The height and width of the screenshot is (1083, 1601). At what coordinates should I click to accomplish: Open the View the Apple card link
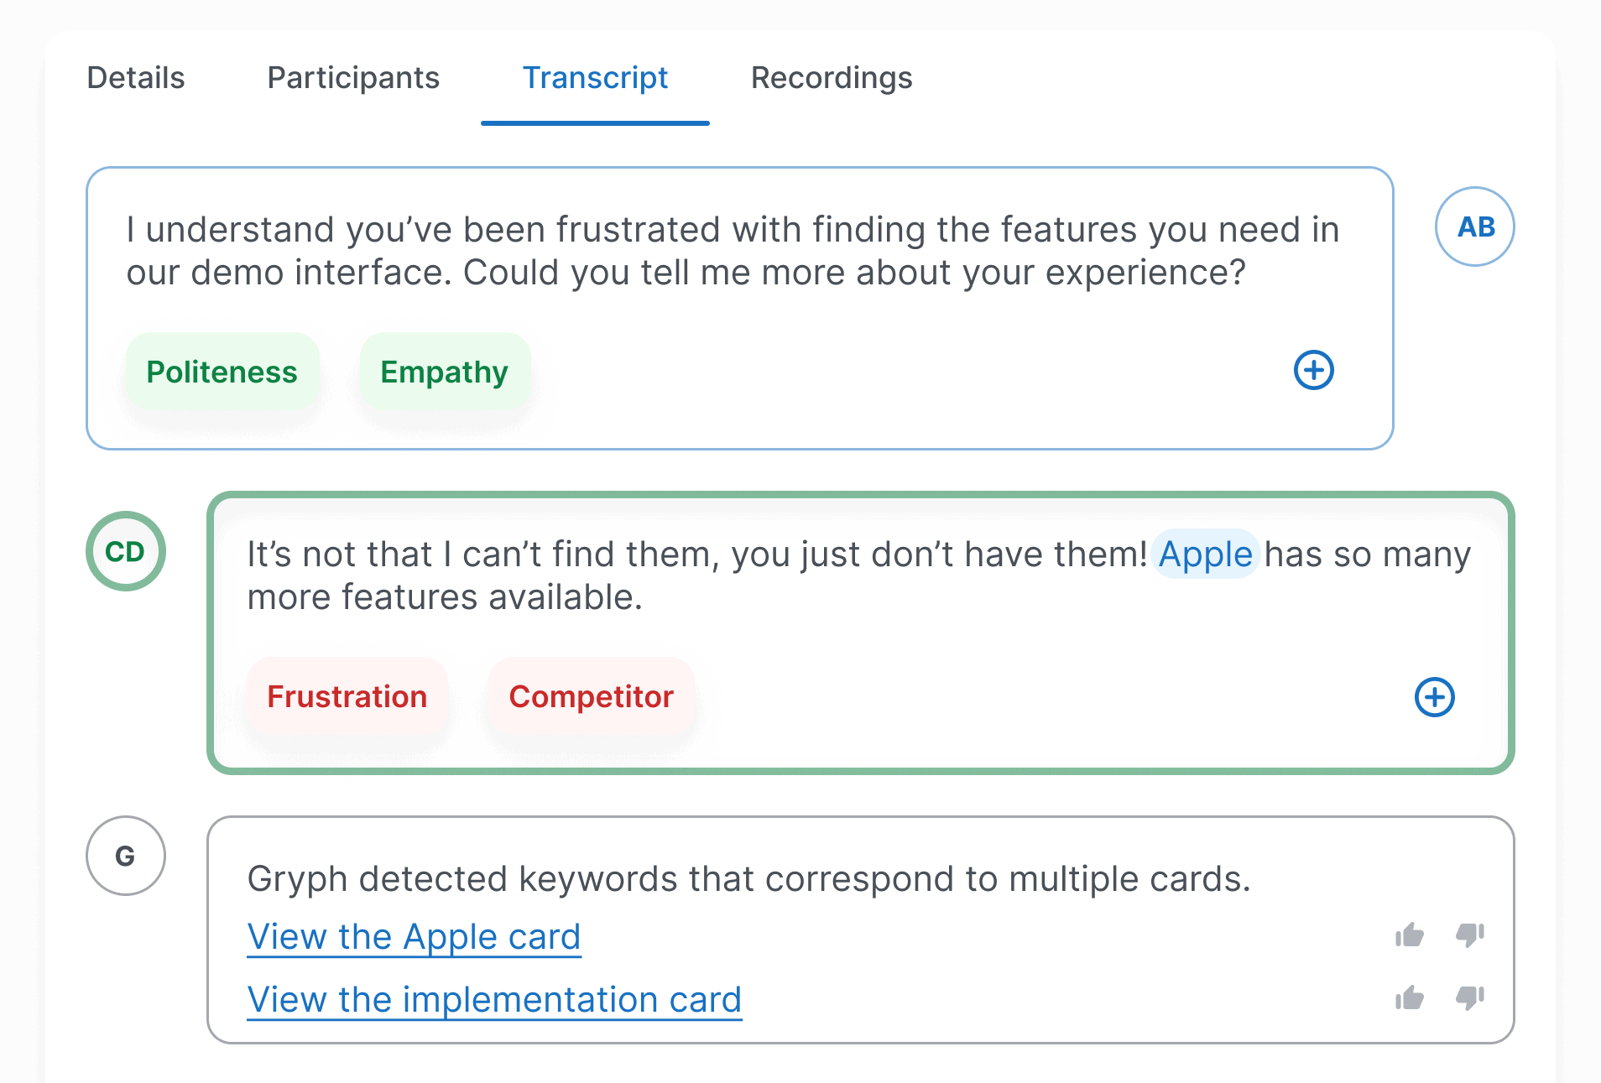tap(414, 937)
